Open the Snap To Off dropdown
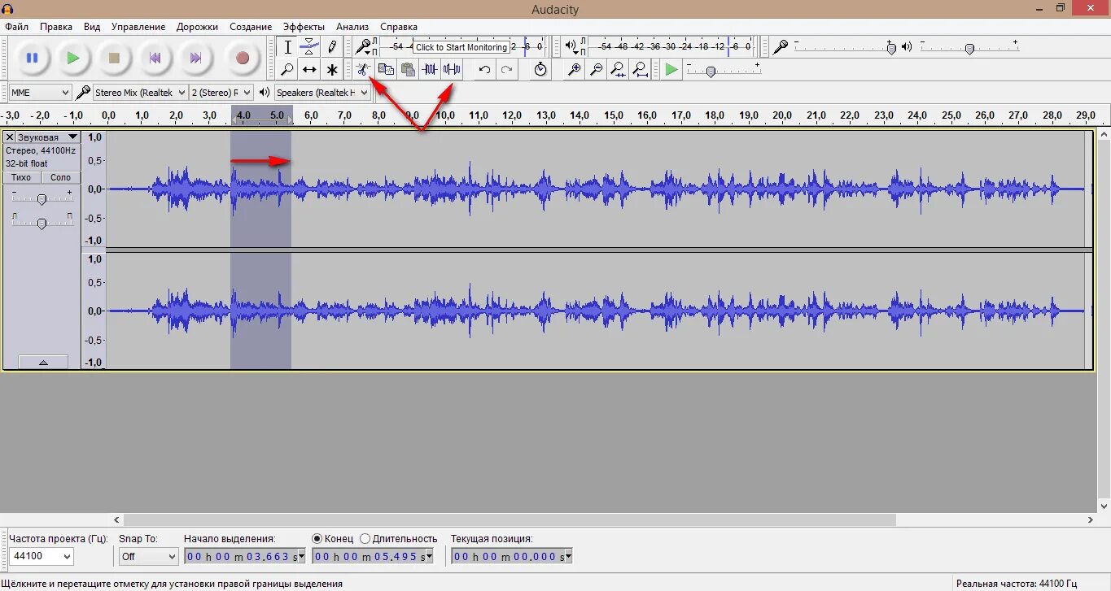Viewport: 1111px width, 591px height. click(x=148, y=557)
